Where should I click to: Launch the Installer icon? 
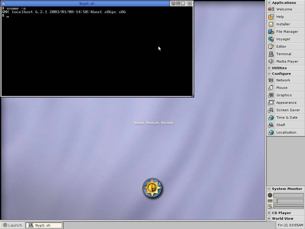point(271,24)
